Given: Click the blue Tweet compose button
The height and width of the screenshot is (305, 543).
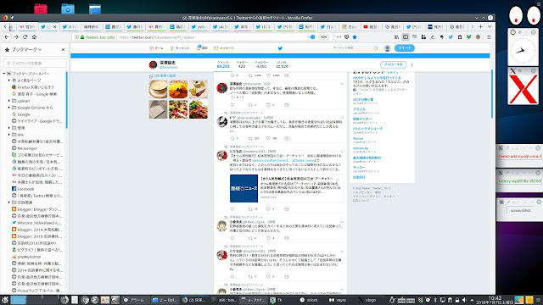Looking at the screenshot, I should (404, 48).
